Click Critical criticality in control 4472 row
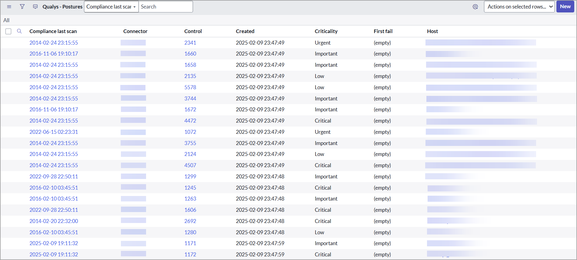 (323, 121)
